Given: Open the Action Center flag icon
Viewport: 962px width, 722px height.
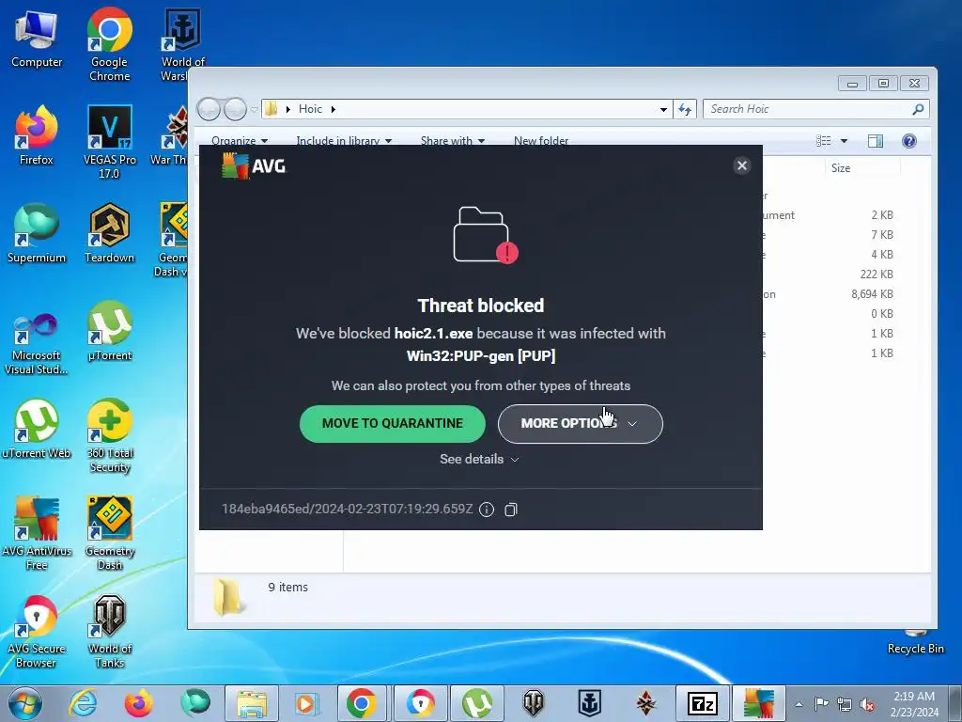Looking at the screenshot, I should tap(821, 704).
